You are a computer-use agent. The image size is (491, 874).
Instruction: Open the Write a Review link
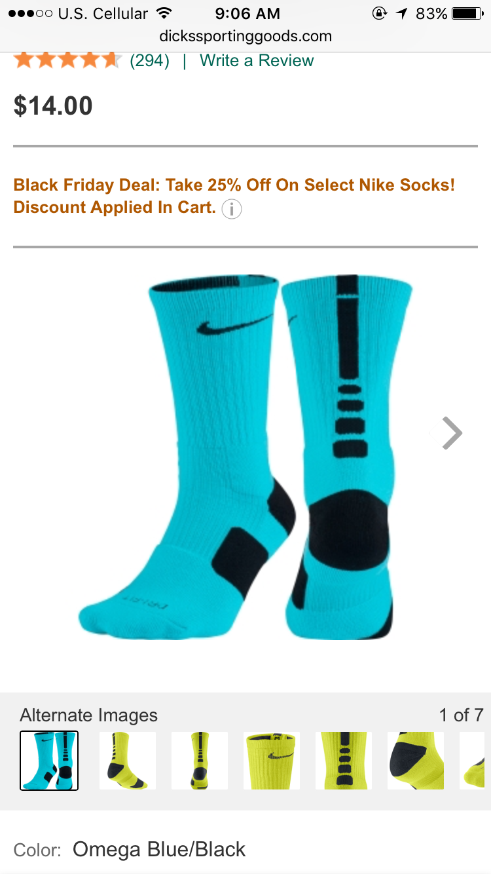[x=257, y=60]
